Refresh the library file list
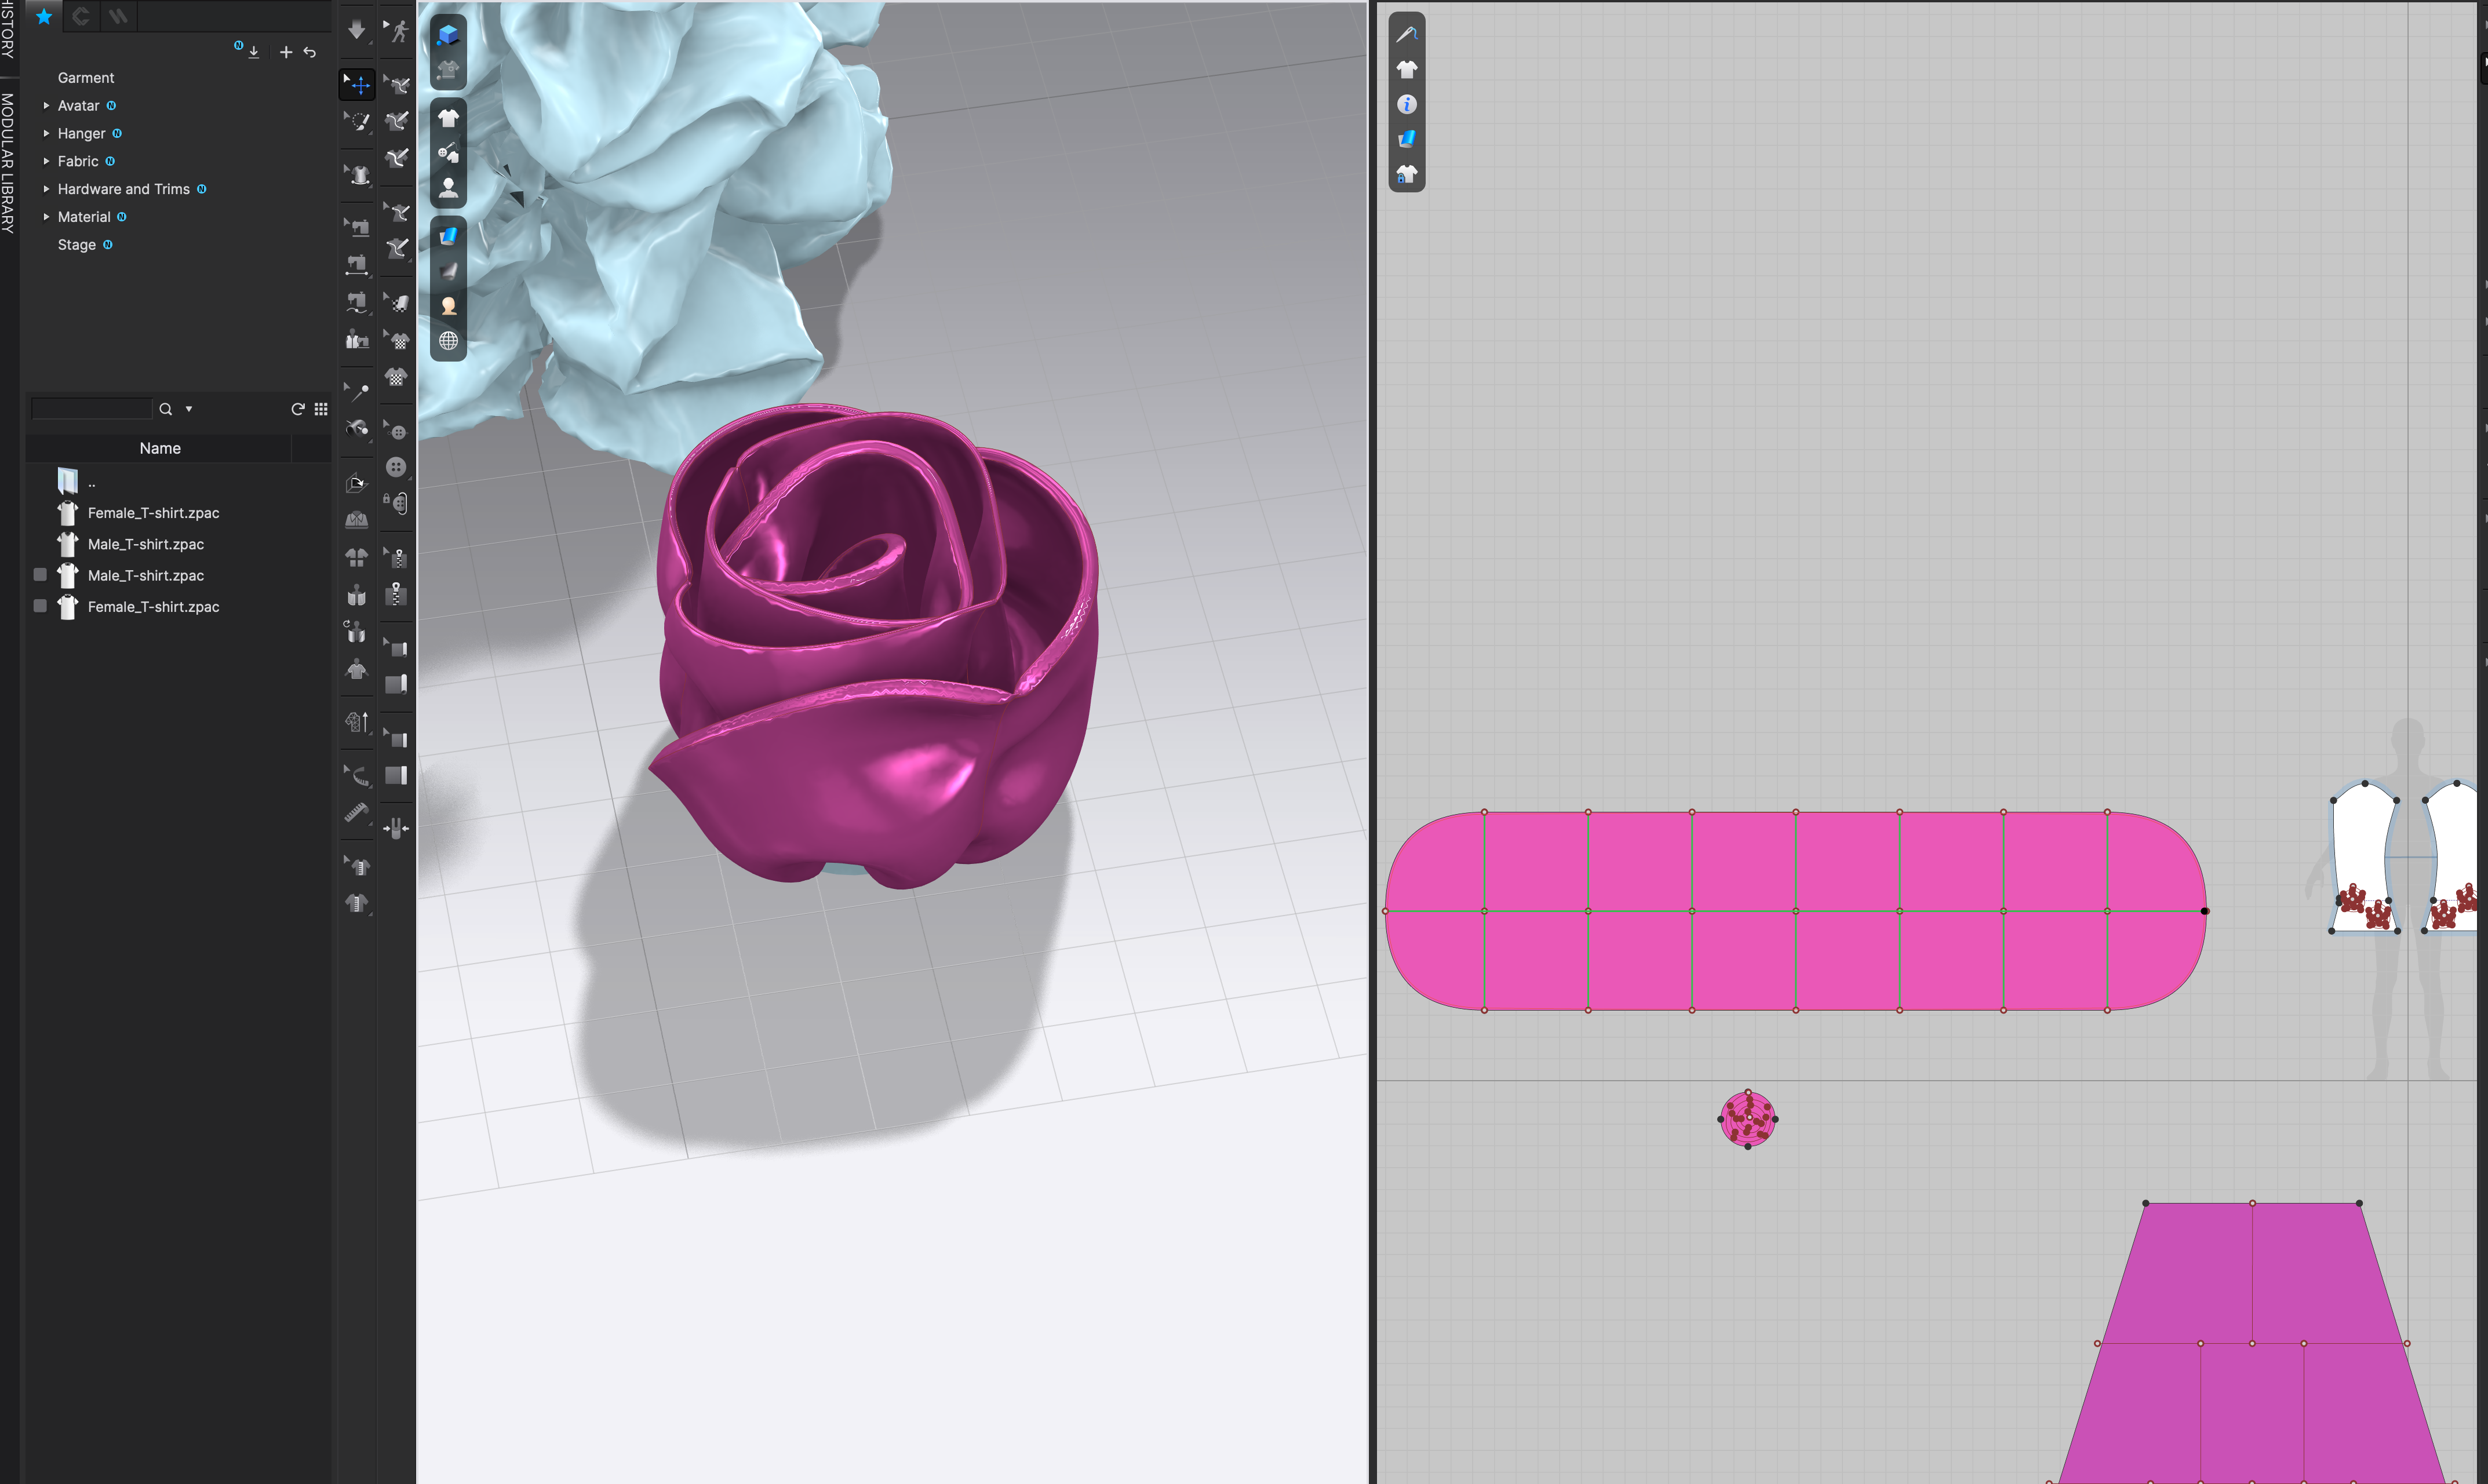This screenshot has height=1484, width=2488. 297,409
